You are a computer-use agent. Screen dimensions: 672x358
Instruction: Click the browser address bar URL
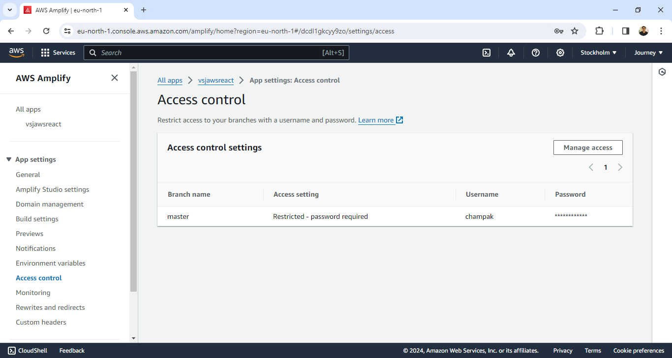pos(236,31)
